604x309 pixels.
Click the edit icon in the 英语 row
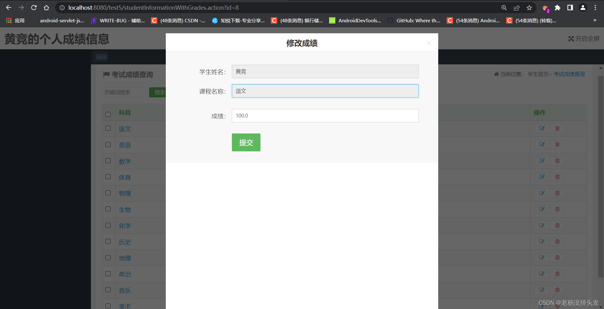[x=542, y=144]
